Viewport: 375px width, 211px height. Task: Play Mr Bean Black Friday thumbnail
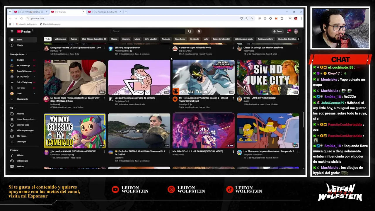click(x=75, y=77)
